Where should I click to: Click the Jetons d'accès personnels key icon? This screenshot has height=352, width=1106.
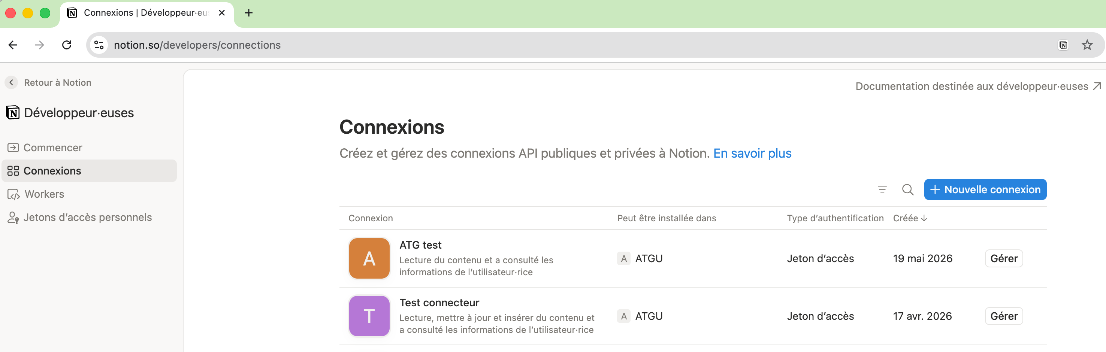[x=13, y=218]
